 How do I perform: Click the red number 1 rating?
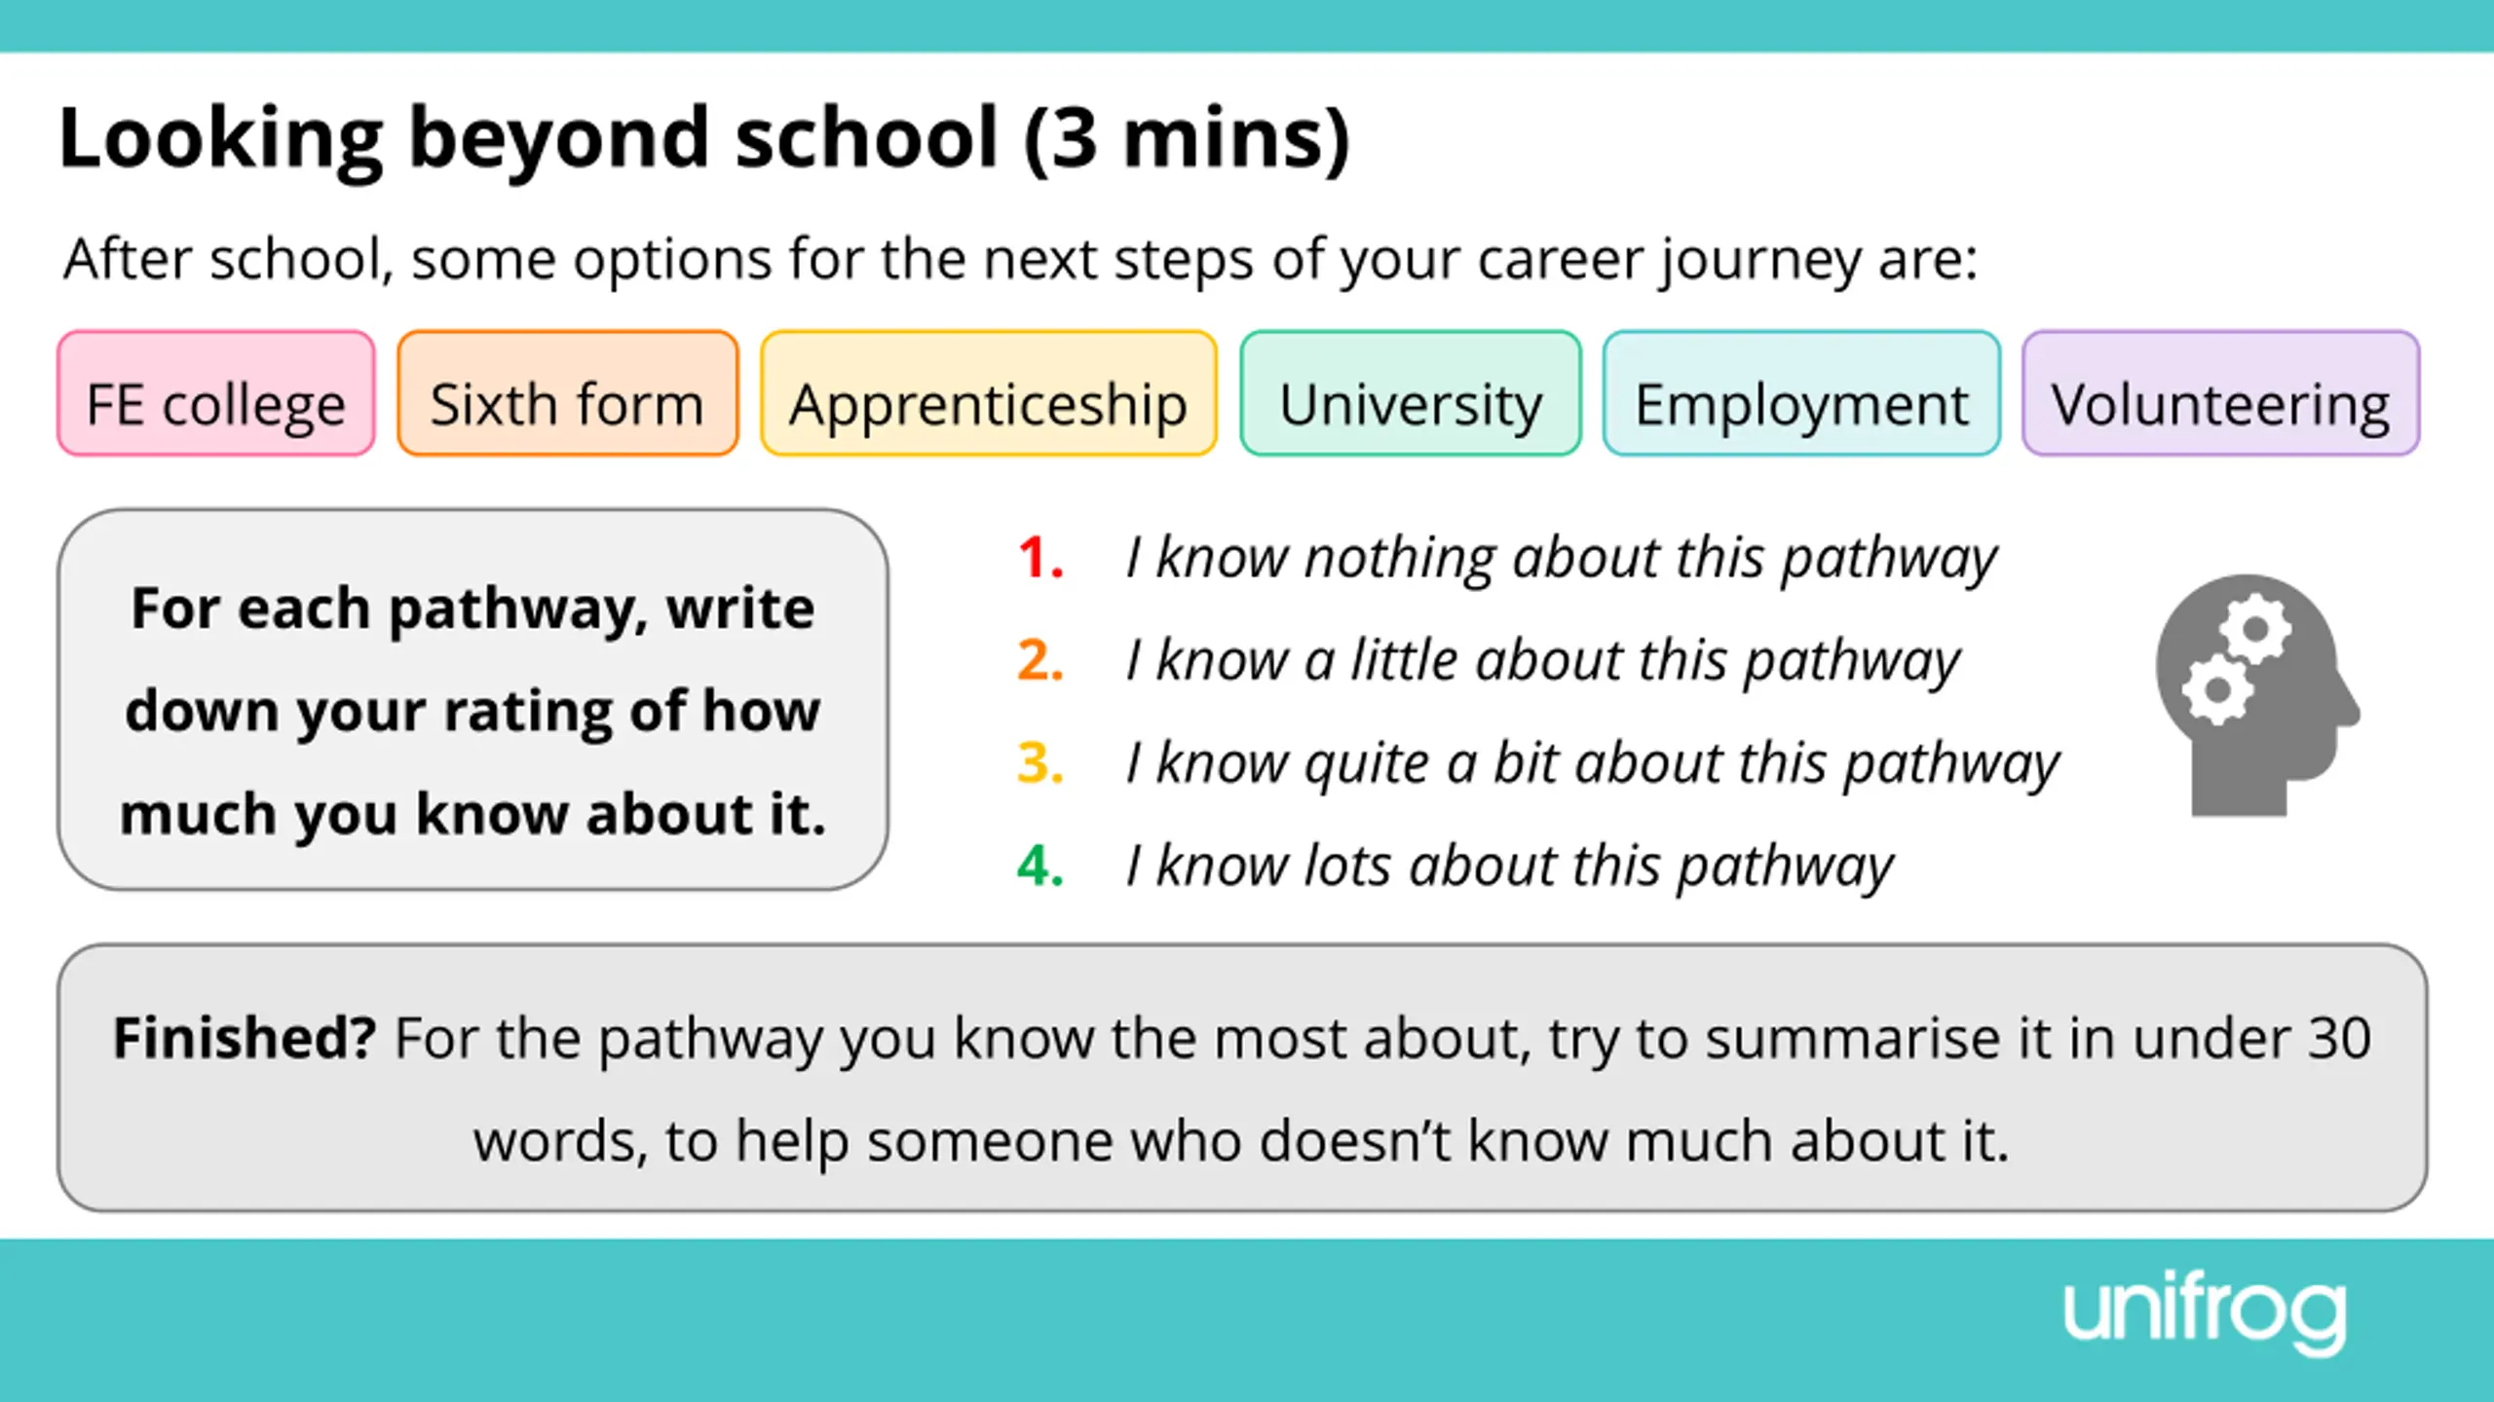click(1039, 558)
